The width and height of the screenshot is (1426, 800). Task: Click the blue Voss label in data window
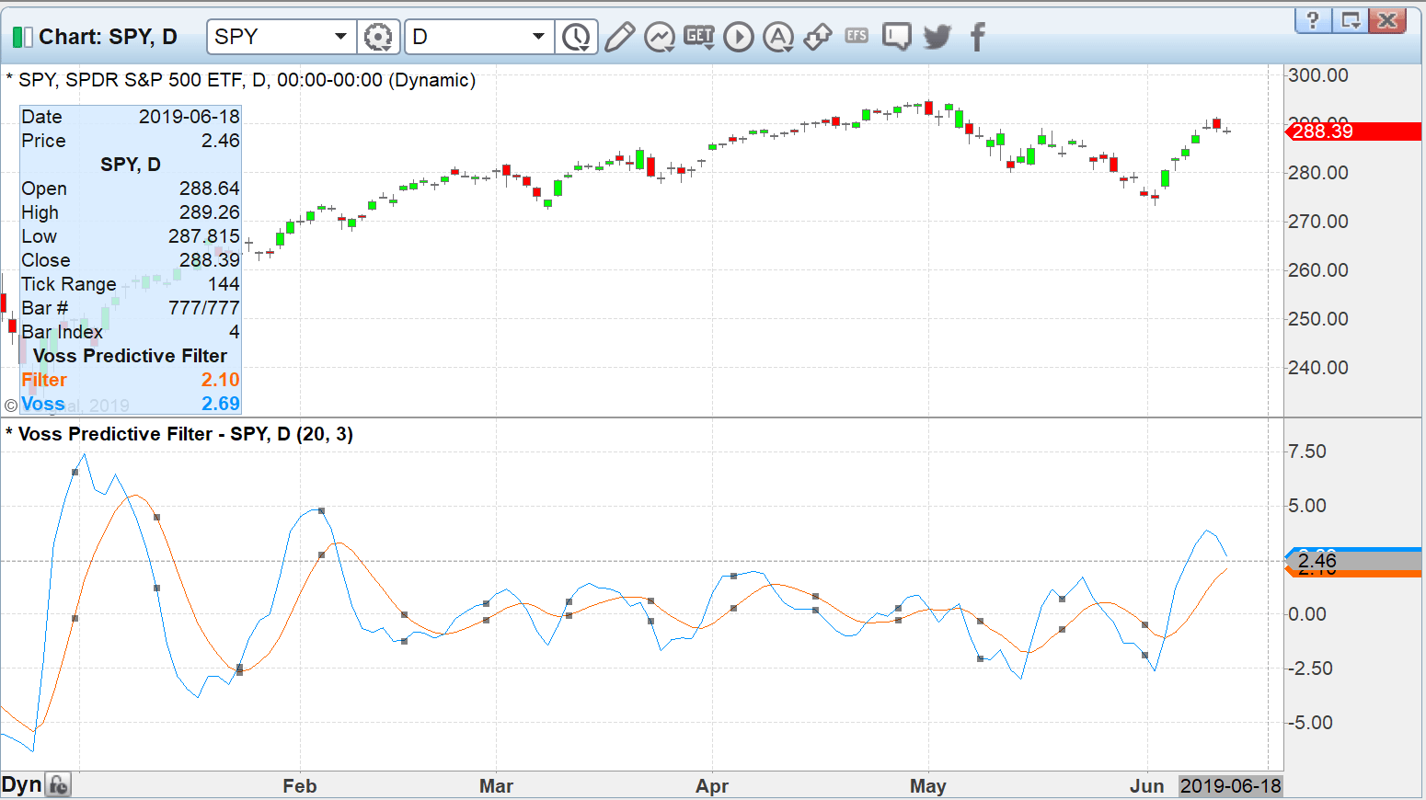click(43, 404)
